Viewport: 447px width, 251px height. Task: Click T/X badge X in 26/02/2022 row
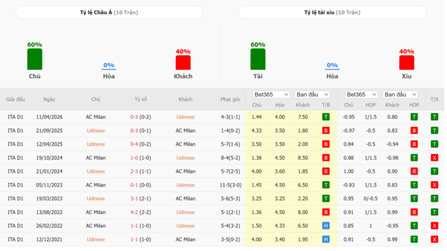(435, 226)
